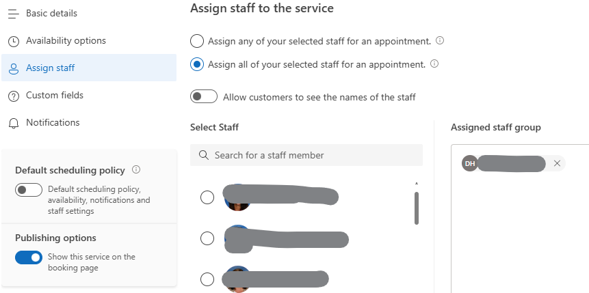
Task: Click the Basic details menu icon
Action: (13, 14)
